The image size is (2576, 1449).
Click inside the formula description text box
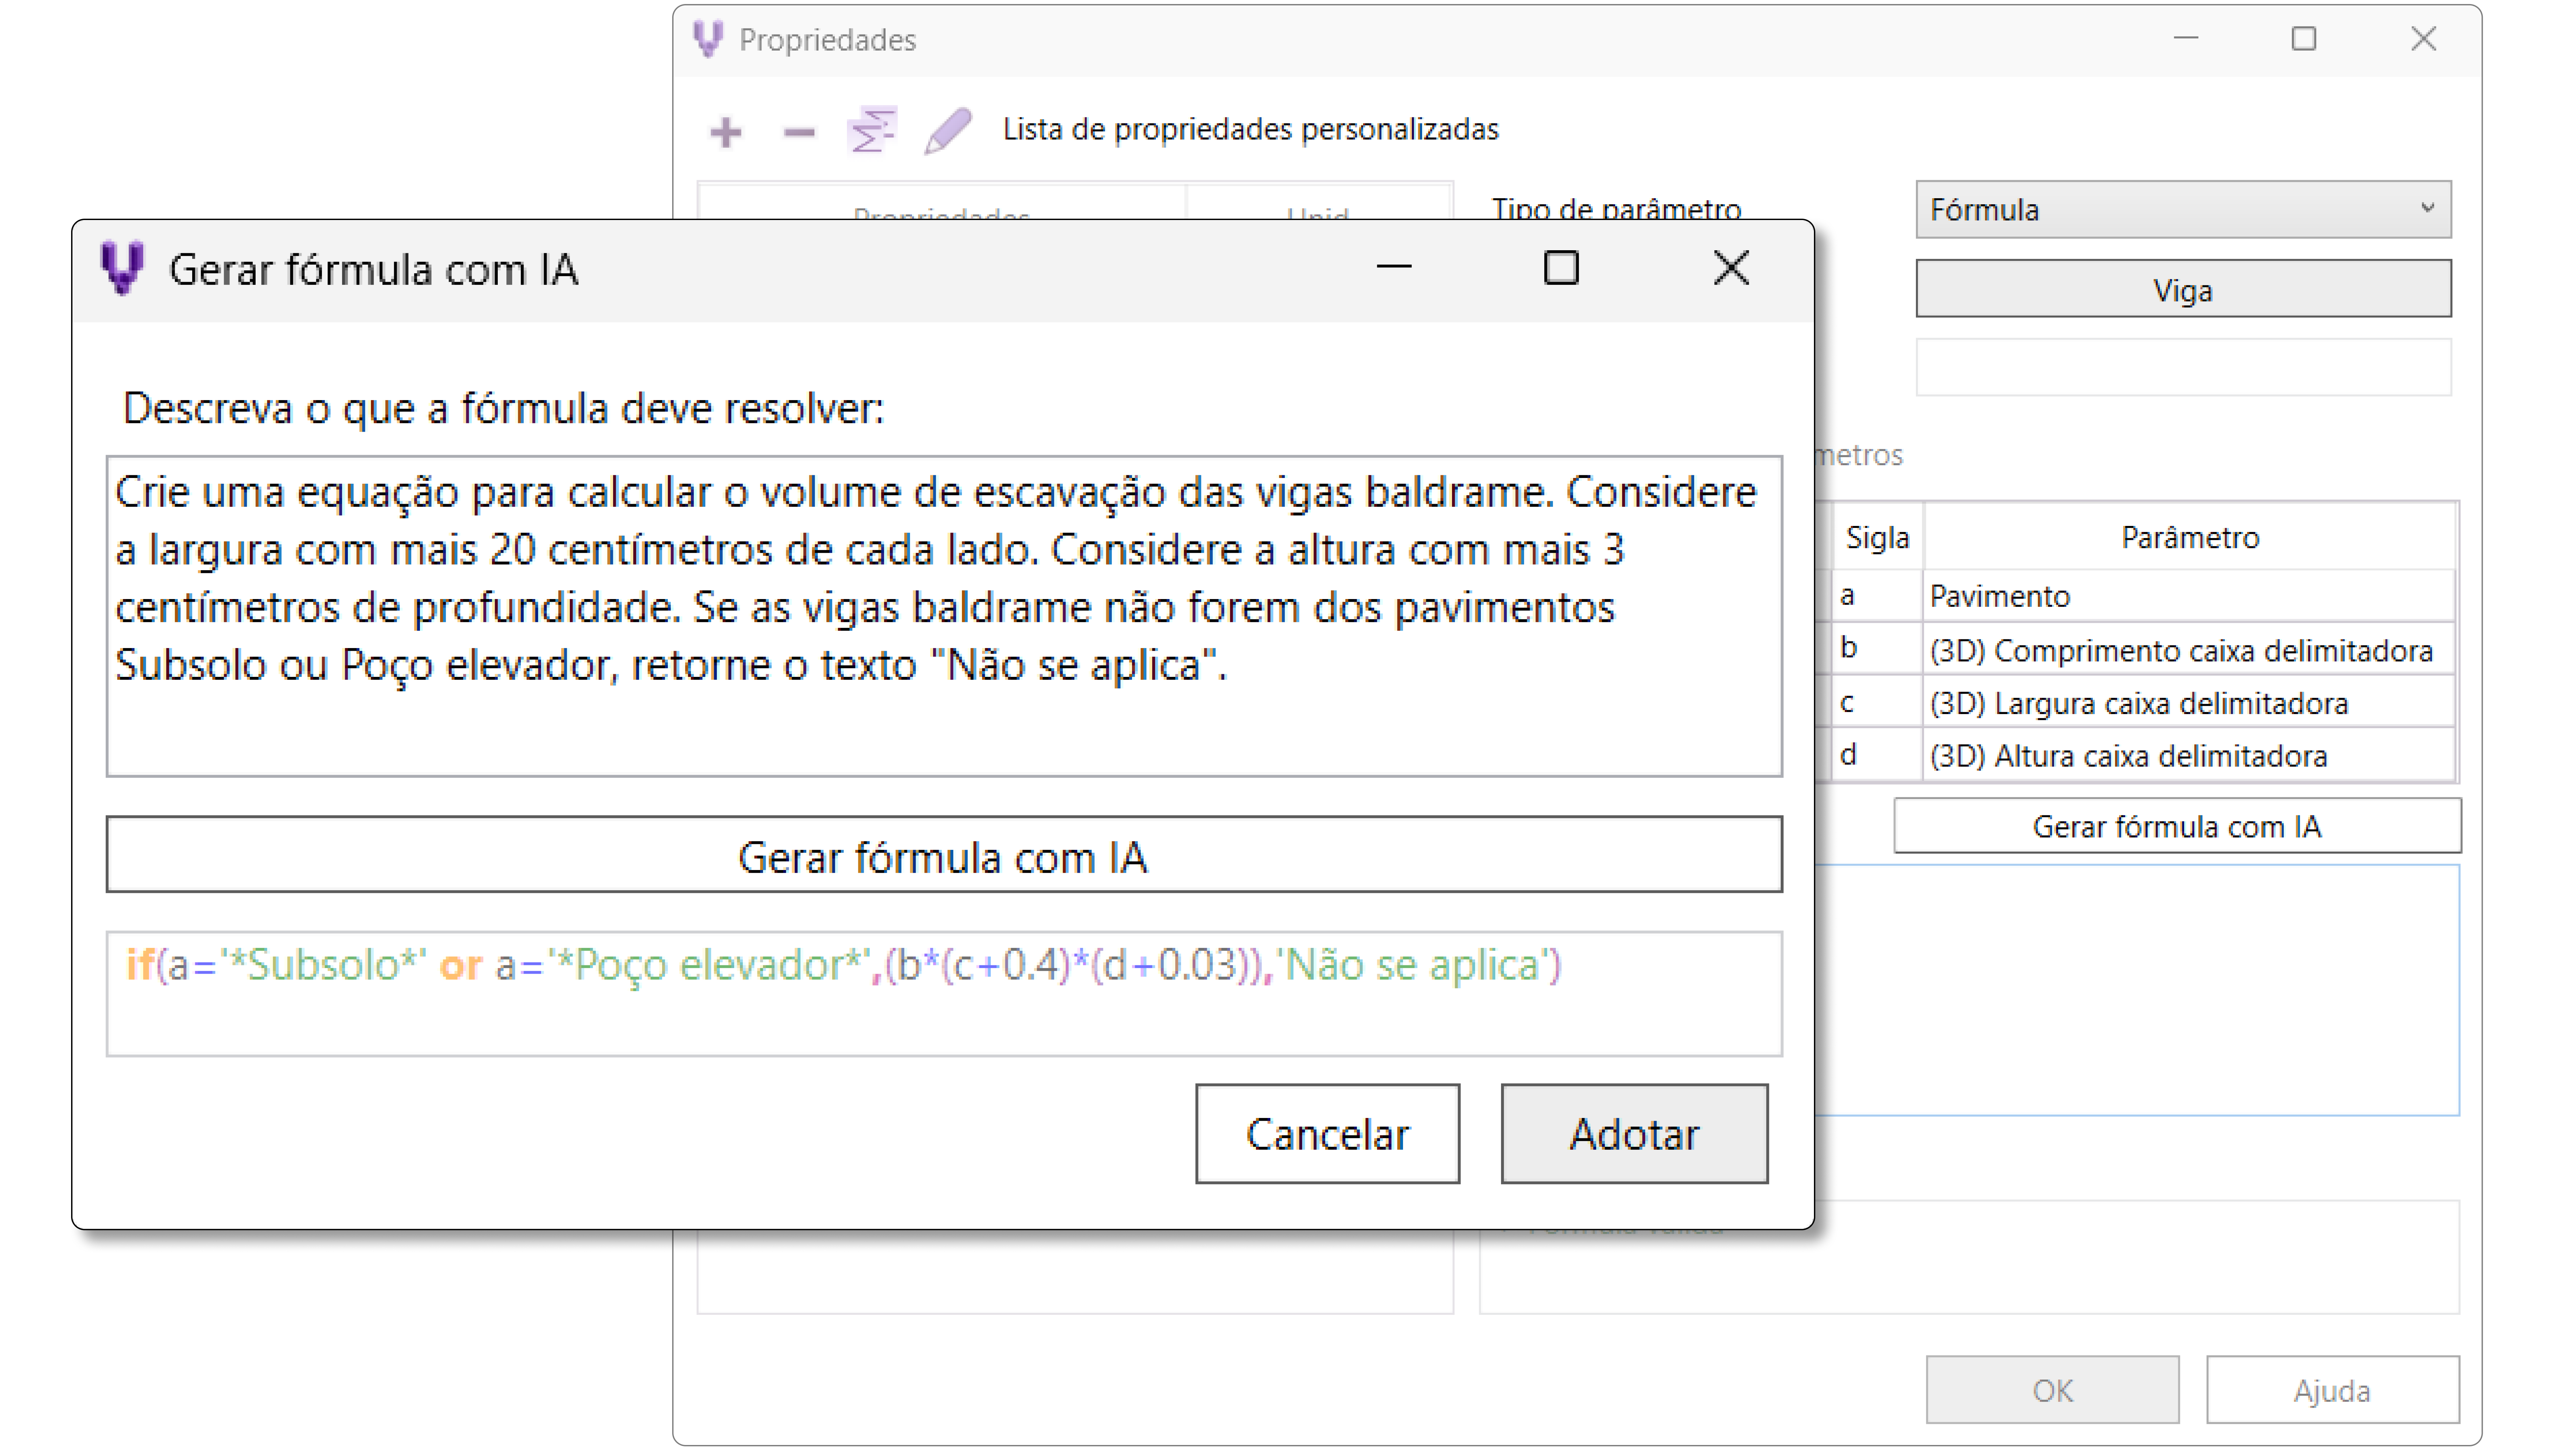[x=944, y=616]
